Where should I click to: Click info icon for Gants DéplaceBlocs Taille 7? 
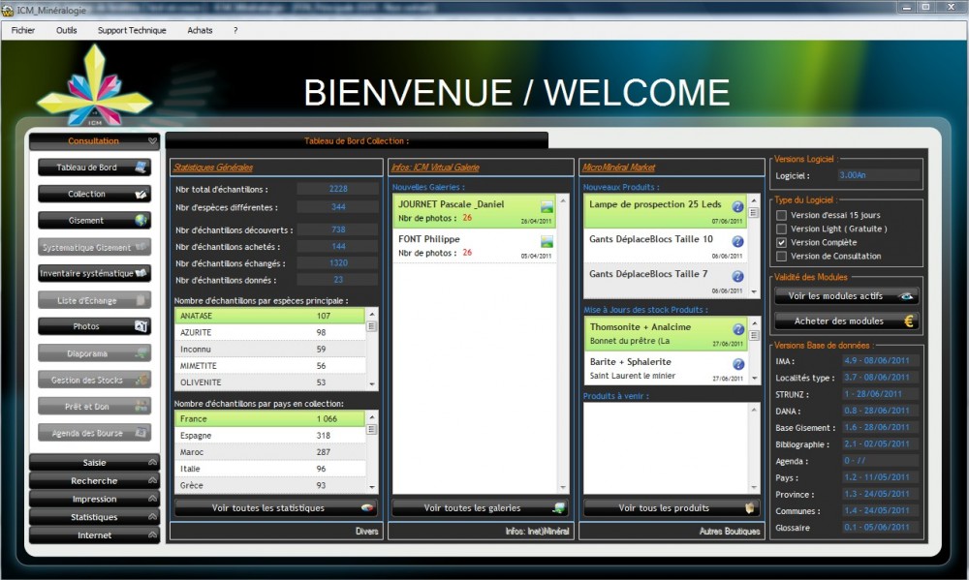737,277
